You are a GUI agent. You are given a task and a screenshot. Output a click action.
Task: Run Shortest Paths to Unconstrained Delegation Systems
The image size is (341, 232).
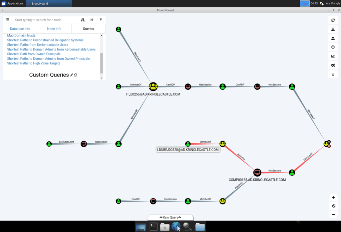point(45,40)
